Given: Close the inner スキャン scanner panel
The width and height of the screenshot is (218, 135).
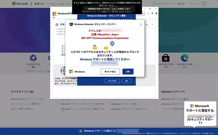Looking at the screenshot, I should pyautogui.click(x=152, y=25).
